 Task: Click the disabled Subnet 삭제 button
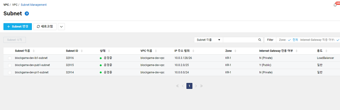[x=15, y=40]
